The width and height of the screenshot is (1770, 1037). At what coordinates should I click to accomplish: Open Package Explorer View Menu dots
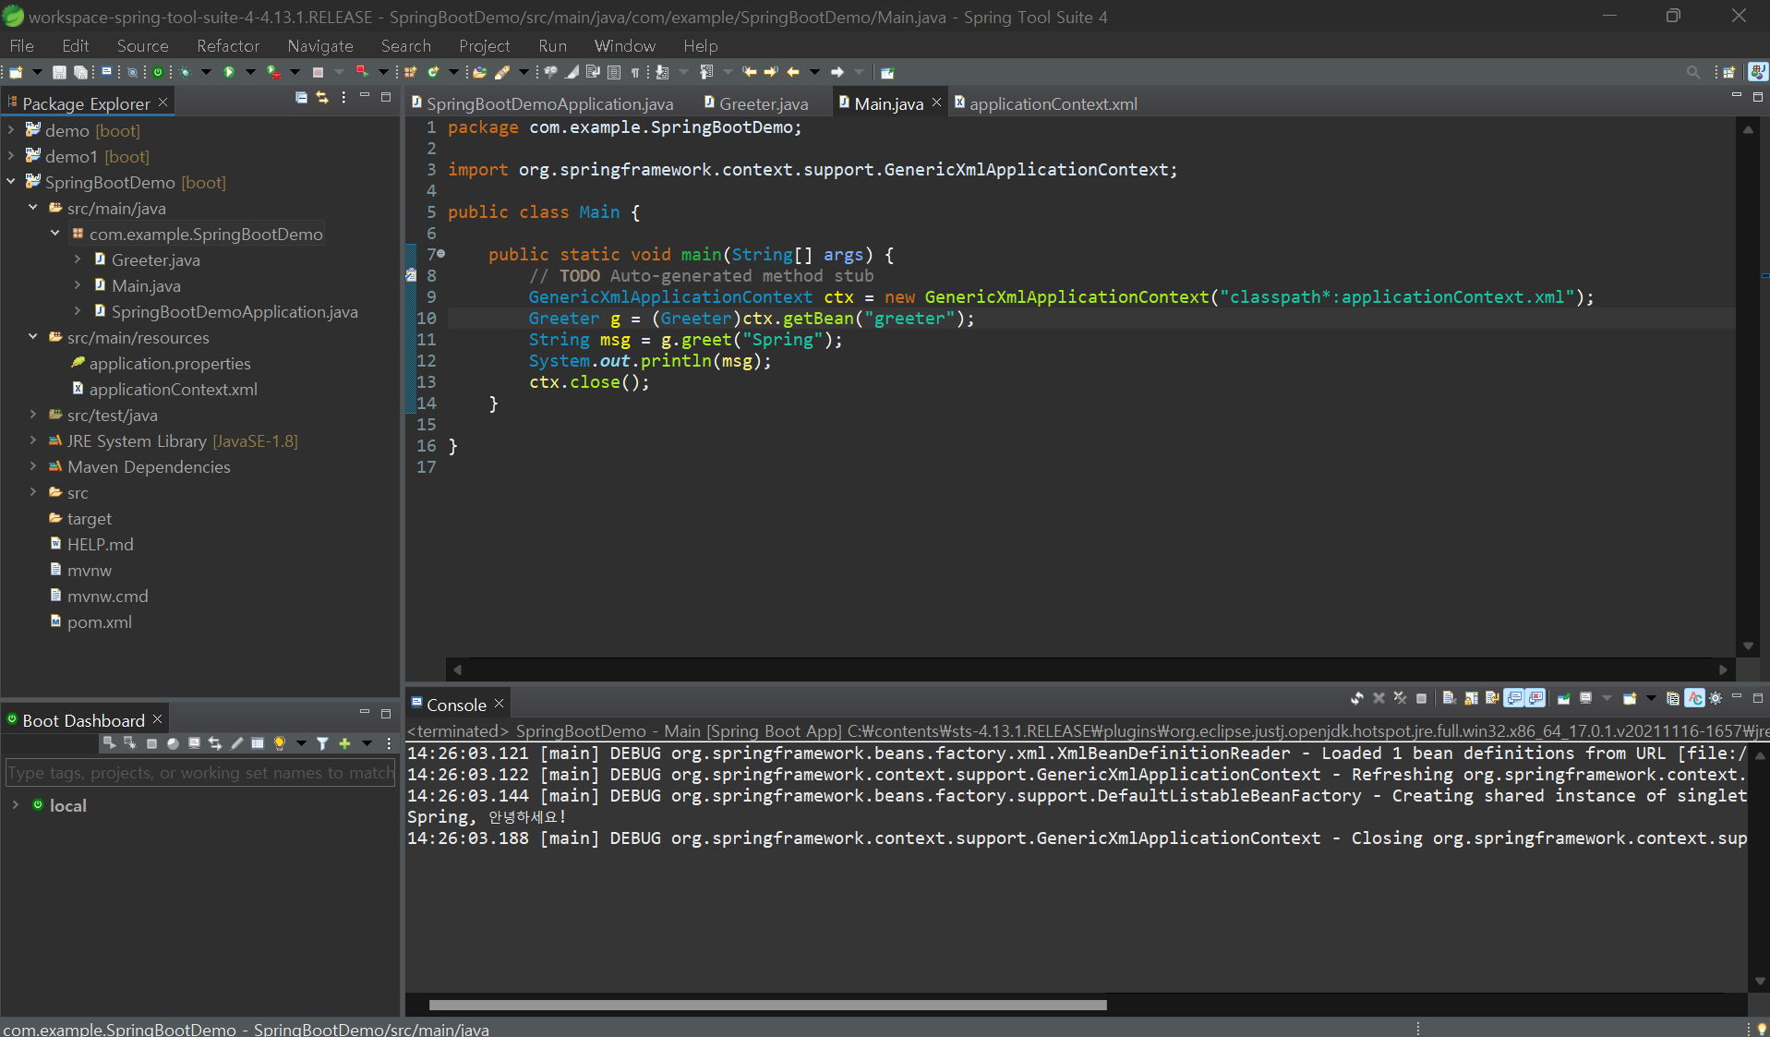(x=343, y=97)
